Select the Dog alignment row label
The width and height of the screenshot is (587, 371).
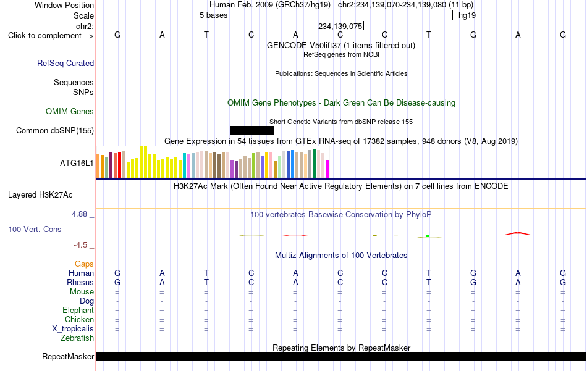[87, 301]
